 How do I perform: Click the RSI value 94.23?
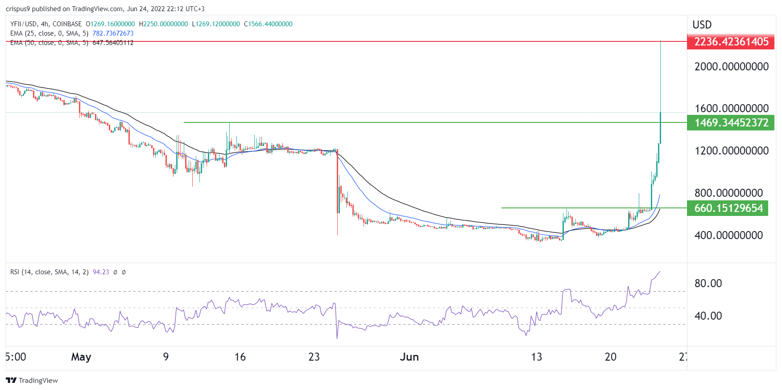point(101,272)
